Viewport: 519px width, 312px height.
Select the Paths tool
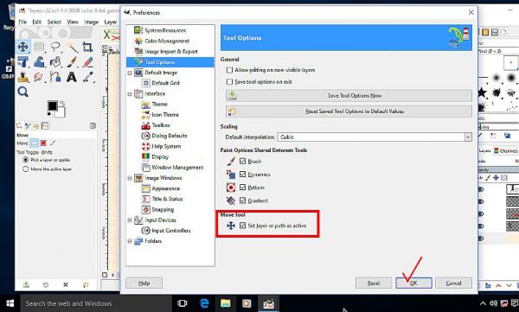click(x=55, y=77)
